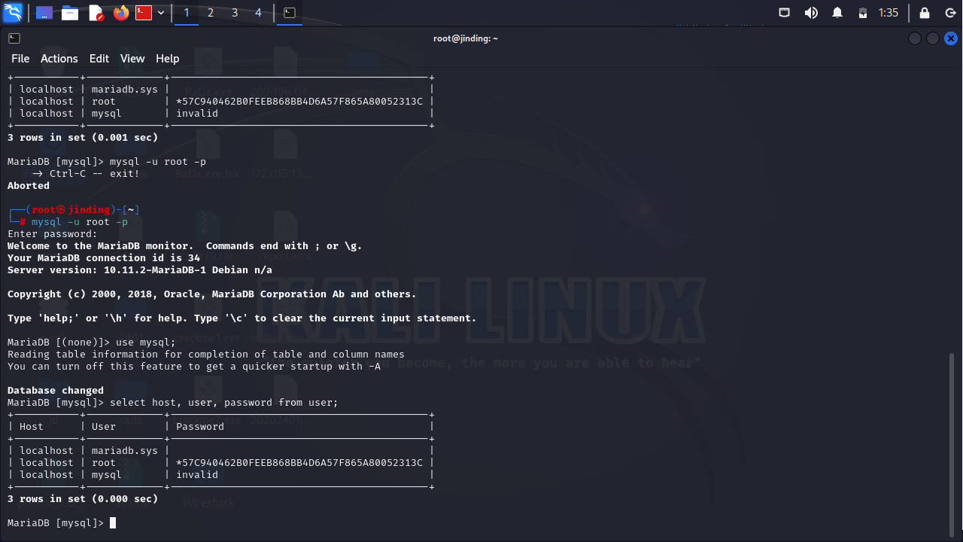Open the View menu
Image resolution: width=963 pixels, height=542 pixels.
click(132, 59)
